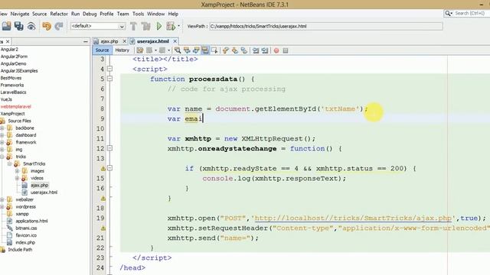This screenshot has height=275, width=490.
Task: Select the Source view button
Action: point(102,50)
